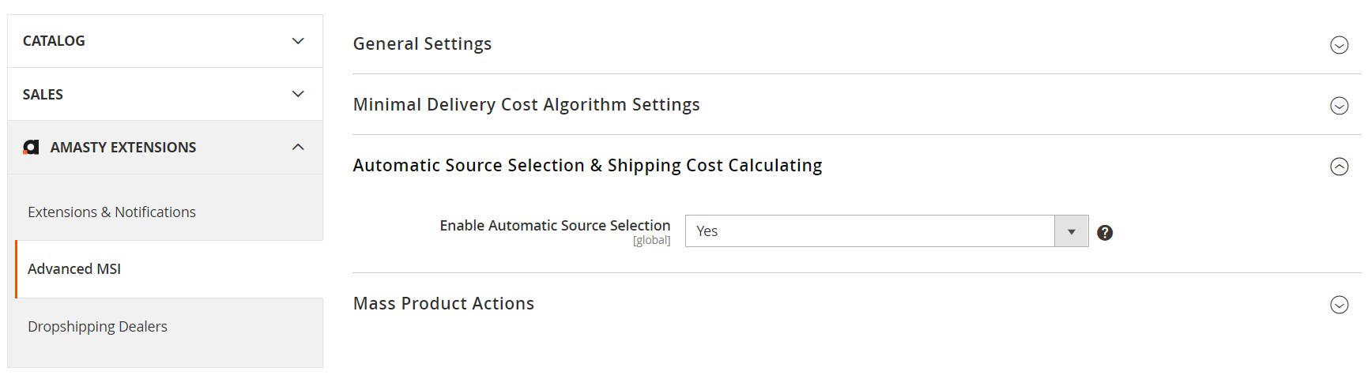Click the SALES sidebar label
The width and height of the screenshot is (1368, 375).
click(43, 95)
